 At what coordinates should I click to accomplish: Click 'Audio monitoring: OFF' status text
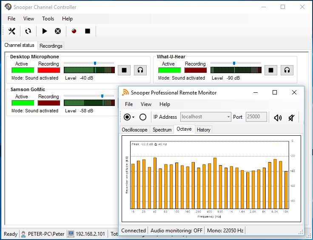[x=176, y=230]
